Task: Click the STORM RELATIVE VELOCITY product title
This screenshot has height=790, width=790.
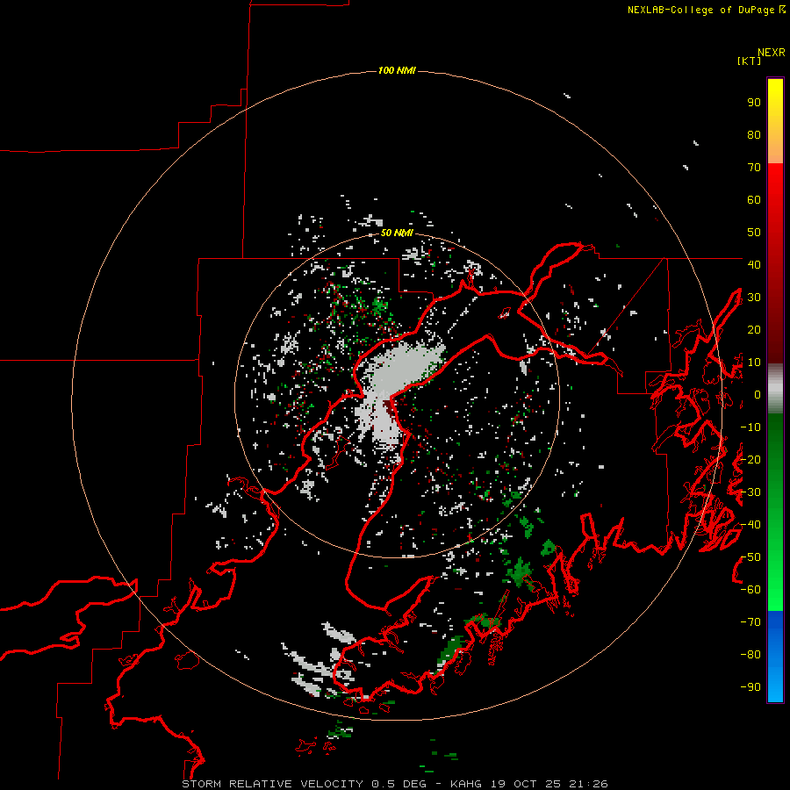Action: pyautogui.click(x=273, y=784)
